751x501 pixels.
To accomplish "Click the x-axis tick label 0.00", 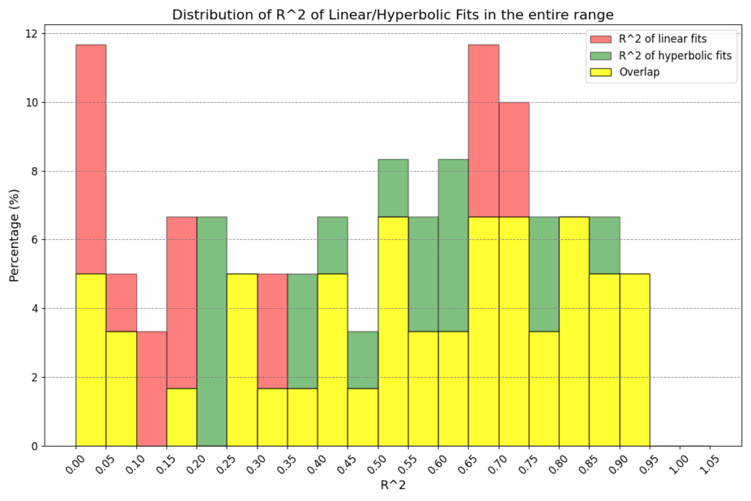I will click(74, 464).
